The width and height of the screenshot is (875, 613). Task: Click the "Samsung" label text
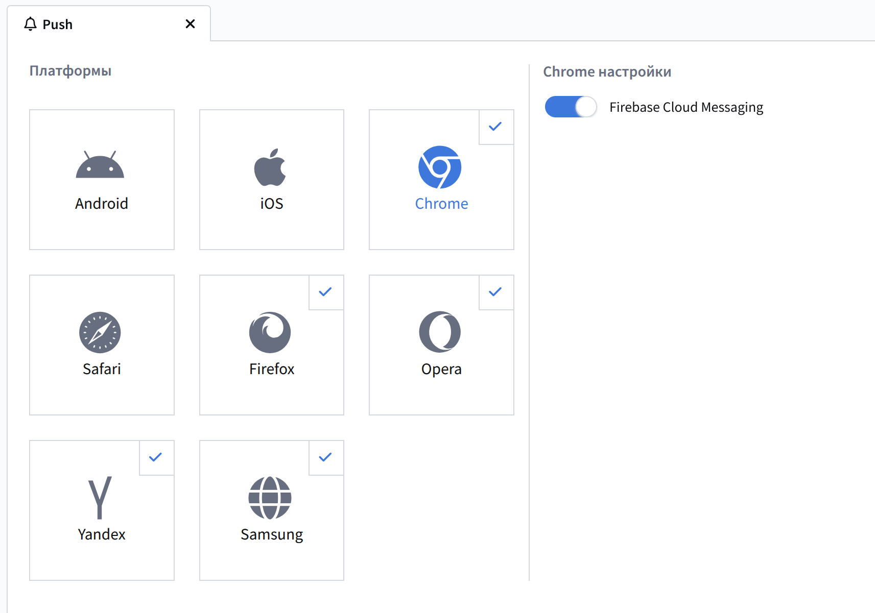coord(272,534)
